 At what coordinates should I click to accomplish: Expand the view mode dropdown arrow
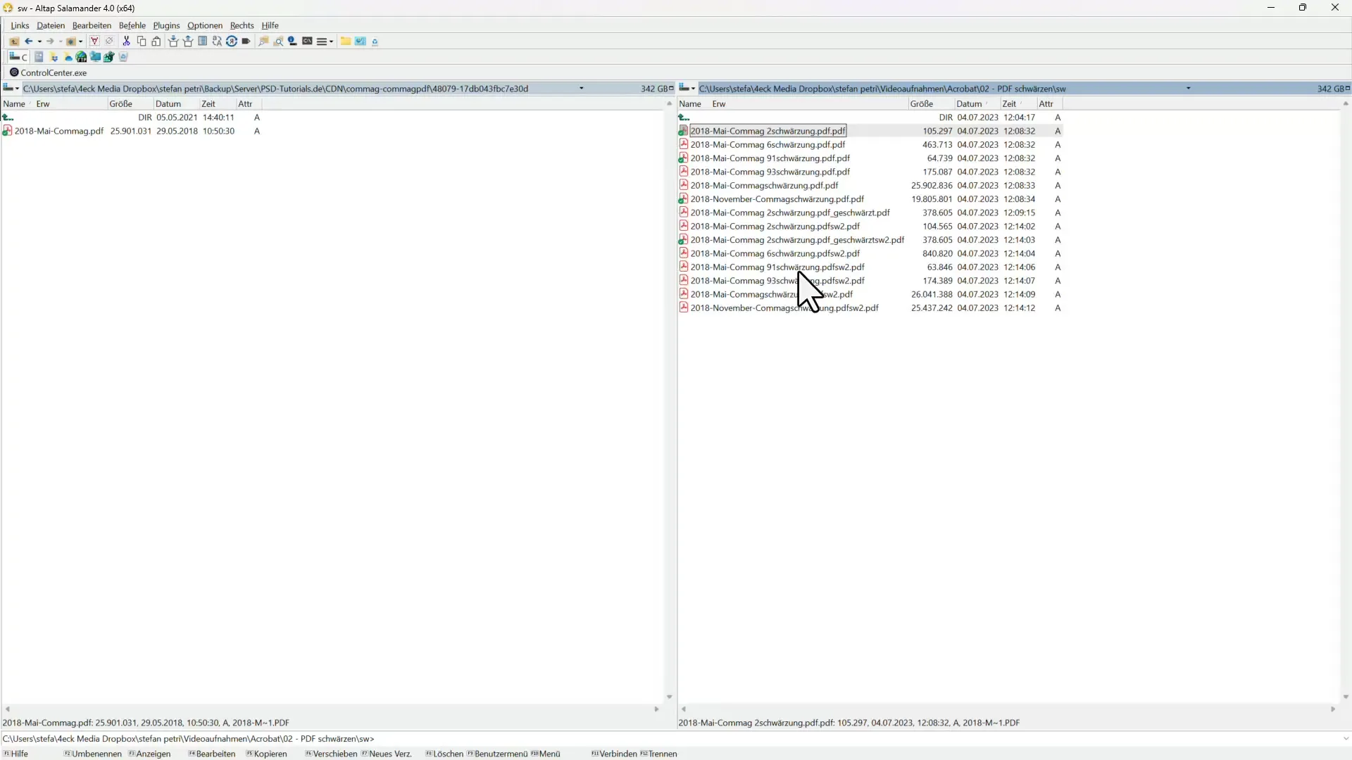click(331, 42)
